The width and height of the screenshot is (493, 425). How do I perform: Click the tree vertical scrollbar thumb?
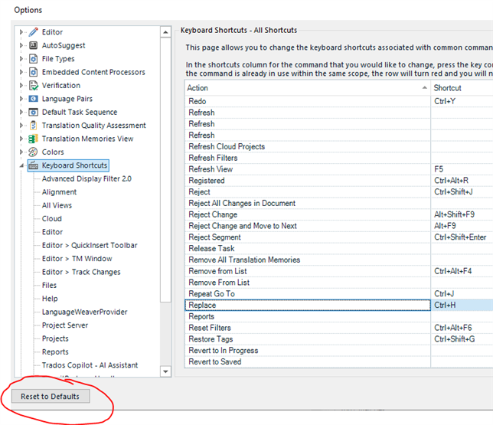(x=165, y=170)
